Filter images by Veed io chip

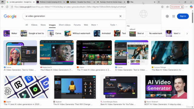coord(174,33)
